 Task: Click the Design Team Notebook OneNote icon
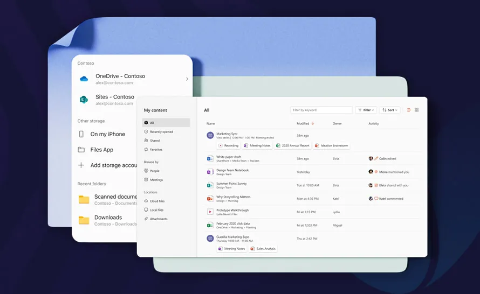(210, 172)
